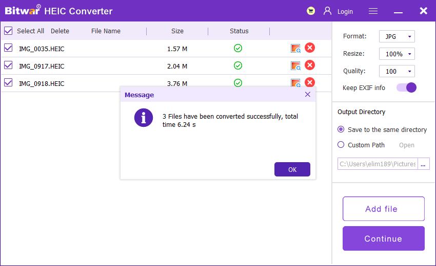
Task: Click success status icon of IMG_0035.HEIC
Action: [x=238, y=48]
